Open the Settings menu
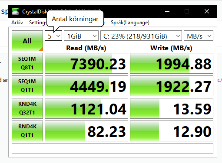The height and width of the screenshot is (163, 222). tap(38, 23)
